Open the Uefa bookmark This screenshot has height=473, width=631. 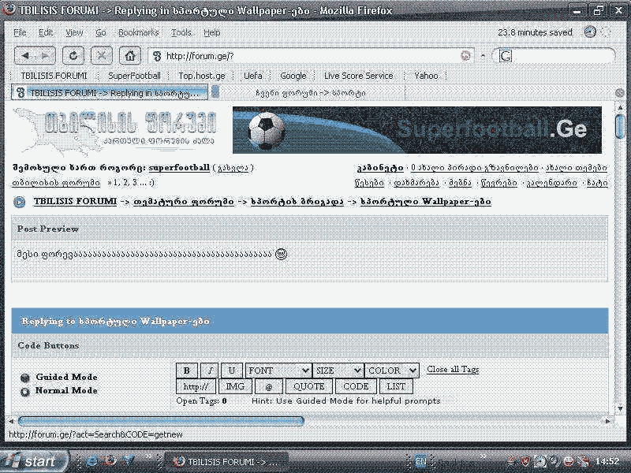click(x=253, y=76)
